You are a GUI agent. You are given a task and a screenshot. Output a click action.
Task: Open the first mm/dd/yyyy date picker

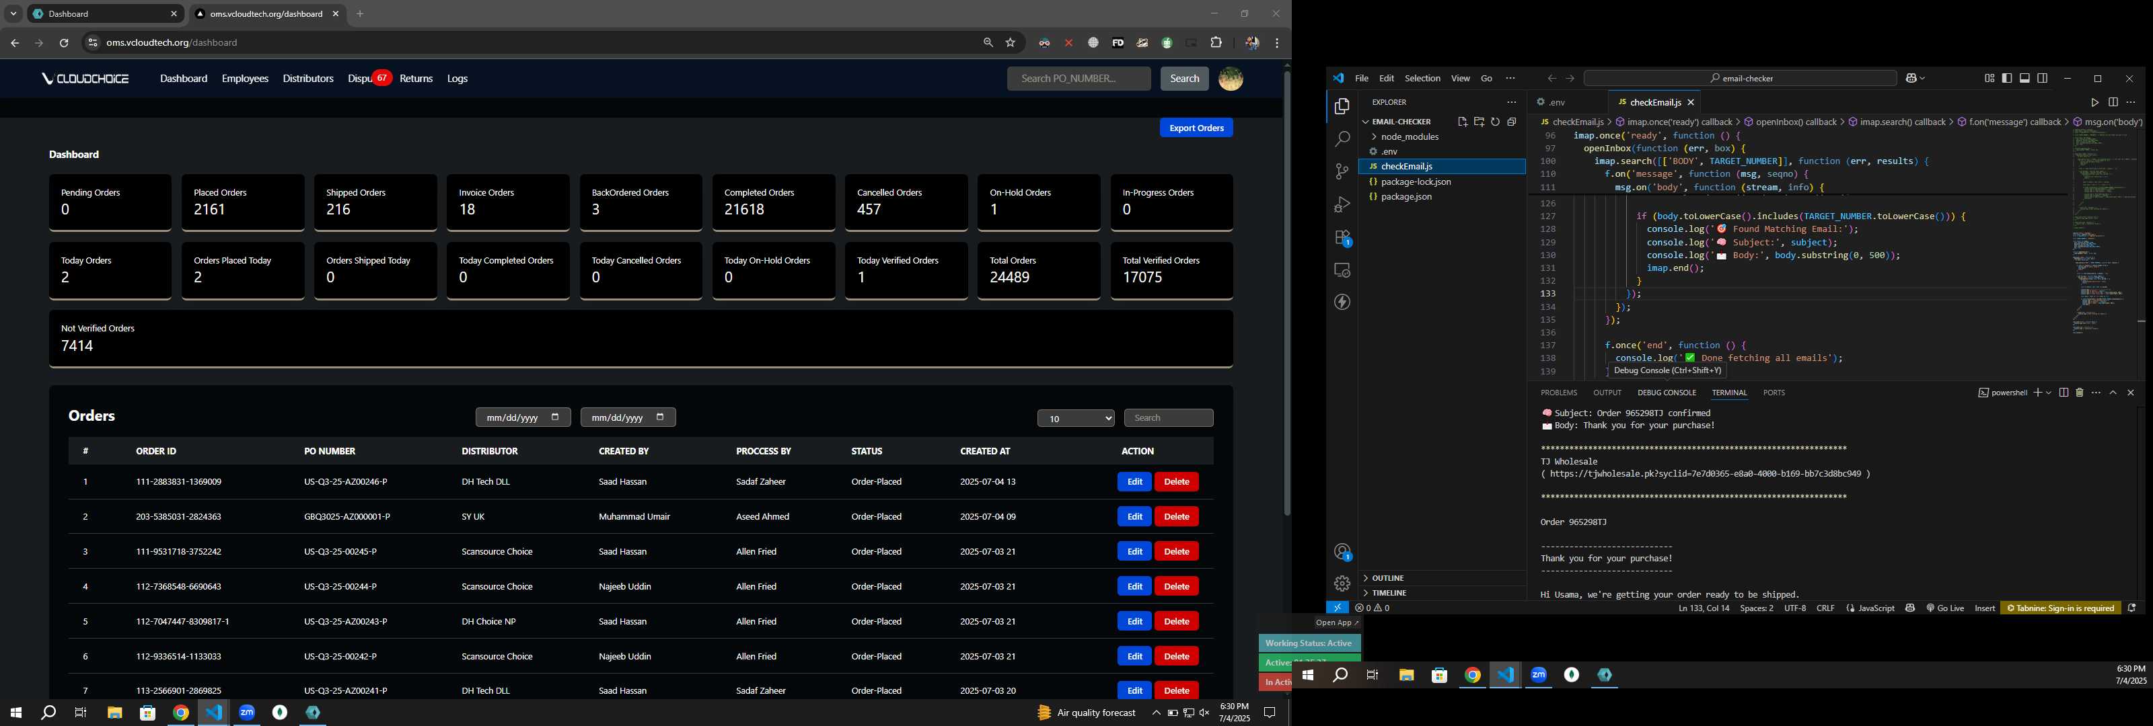pyautogui.click(x=523, y=417)
